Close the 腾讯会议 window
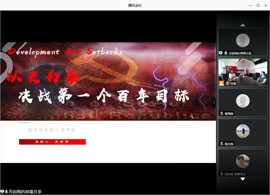This screenshot has width=270, height=195. tap(266, 5)
